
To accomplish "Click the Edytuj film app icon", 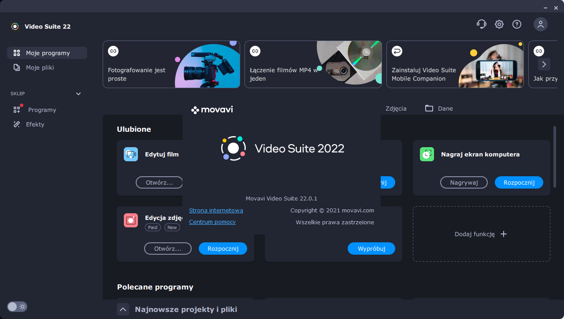I will tap(131, 154).
